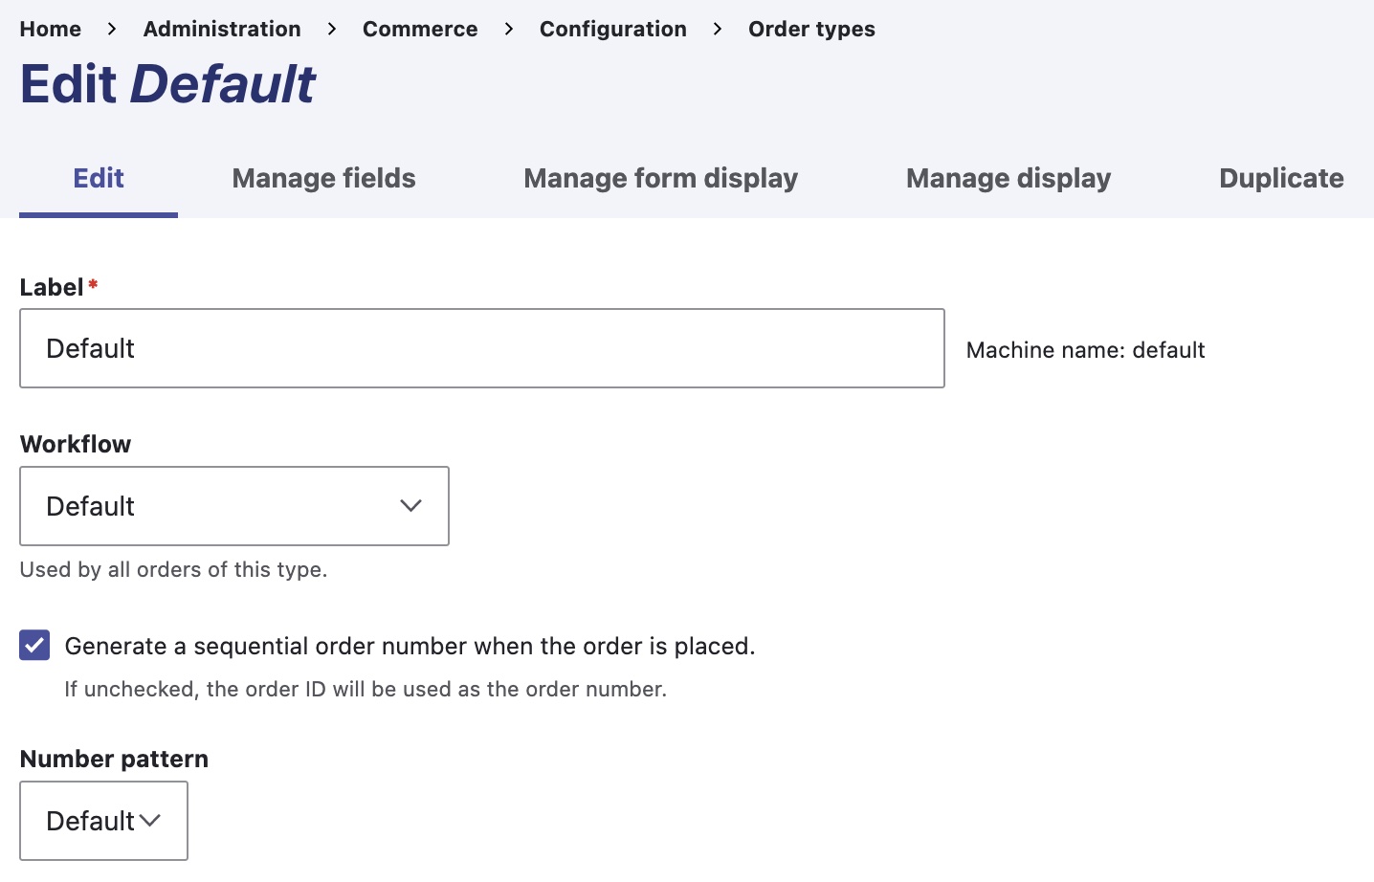This screenshot has width=1374, height=882.
Task: Open the Commerce breadcrumb link
Action: click(x=420, y=29)
